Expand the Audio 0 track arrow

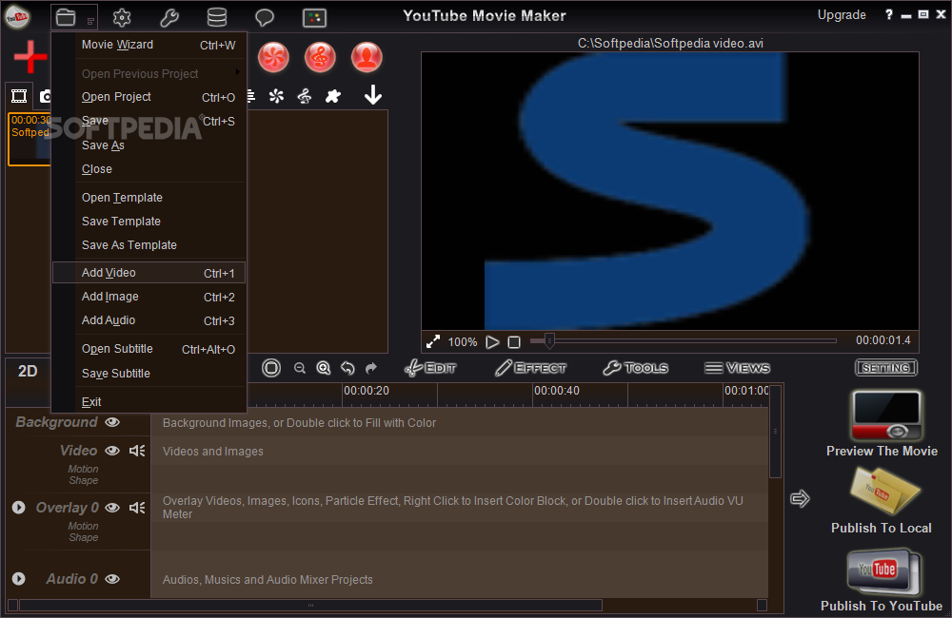click(x=19, y=579)
